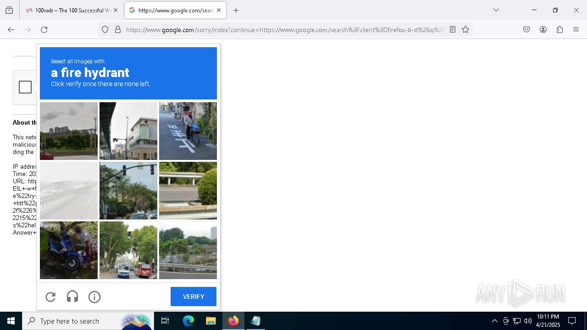The height and width of the screenshot is (330, 587).
Task: Open the Firefox application menu
Action: pyautogui.click(x=576, y=29)
